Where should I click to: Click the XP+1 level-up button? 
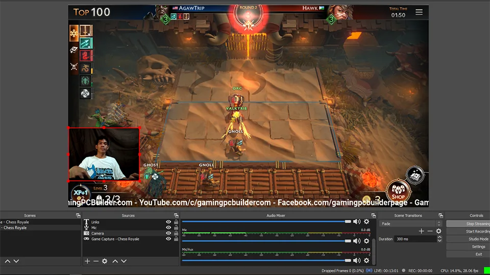pos(81,194)
